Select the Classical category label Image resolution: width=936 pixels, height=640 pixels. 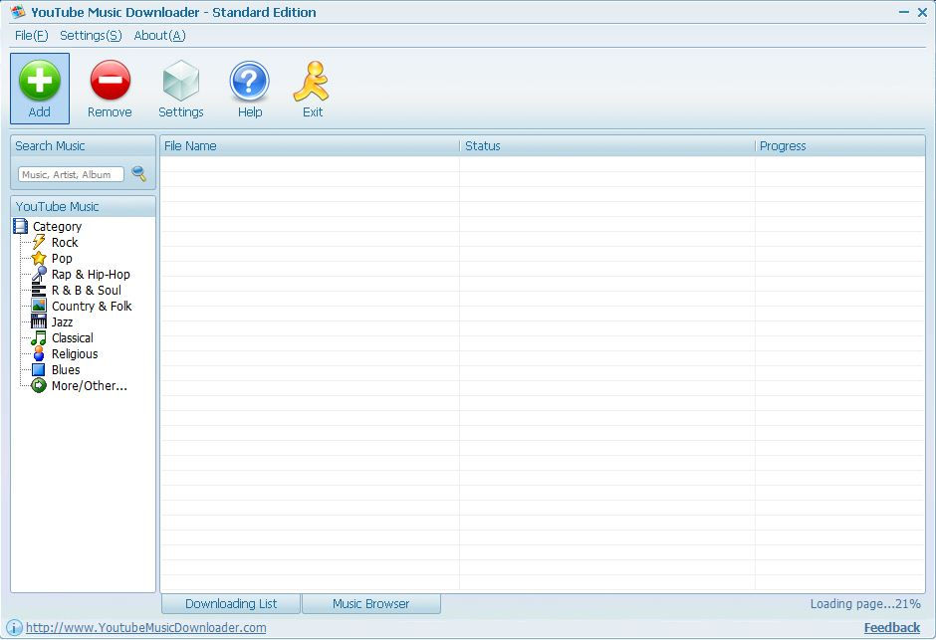click(x=73, y=338)
